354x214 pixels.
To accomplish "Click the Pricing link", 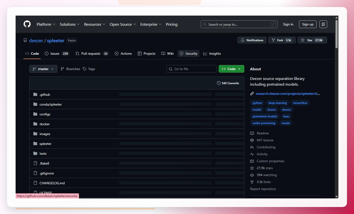I will point(172,24).
